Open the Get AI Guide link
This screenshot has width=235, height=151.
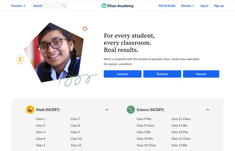[x=167, y=6]
